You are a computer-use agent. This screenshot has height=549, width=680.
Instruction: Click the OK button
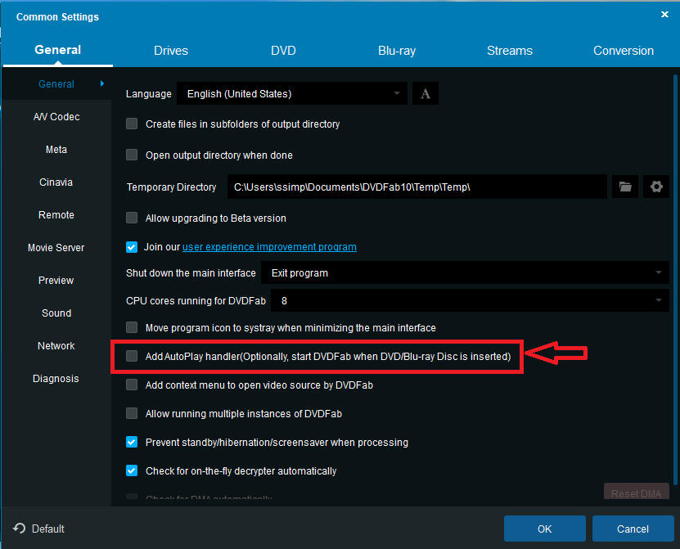(x=545, y=529)
